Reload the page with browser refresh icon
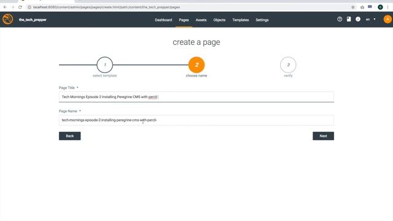This screenshot has height=221, width=393. pos(20,7)
